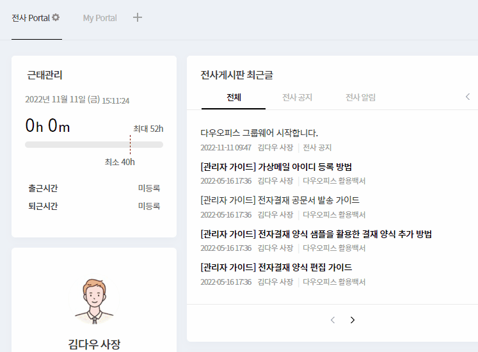Click 미등록 value for 퇴근시간
Image resolution: width=478 pixels, height=352 pixels.
[x=149, y=206]
